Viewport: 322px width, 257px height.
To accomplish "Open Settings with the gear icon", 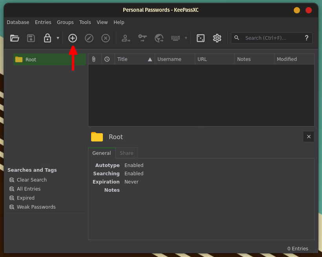I will (x=217, y=38).
